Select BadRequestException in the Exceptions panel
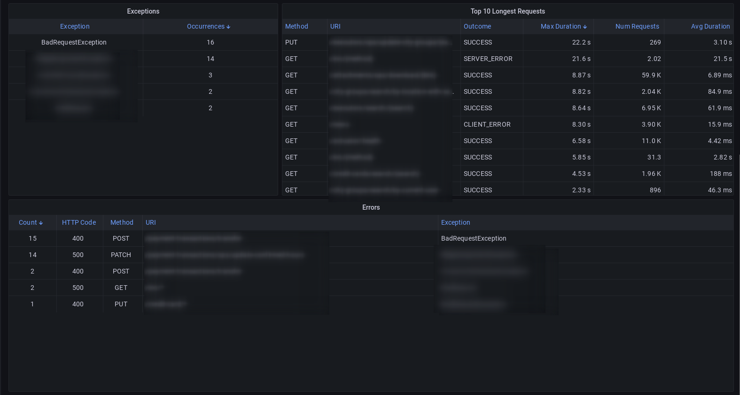 74,42
